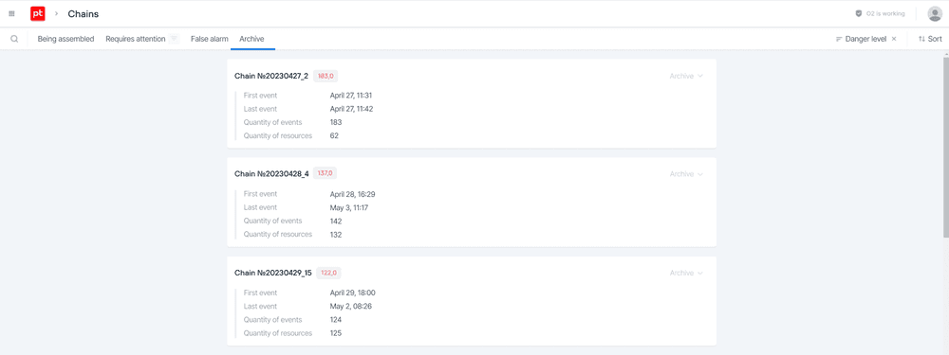The image size is (949, 355).
Task: Click the O2 is working shield icon
Action: (x=858, y=13)
